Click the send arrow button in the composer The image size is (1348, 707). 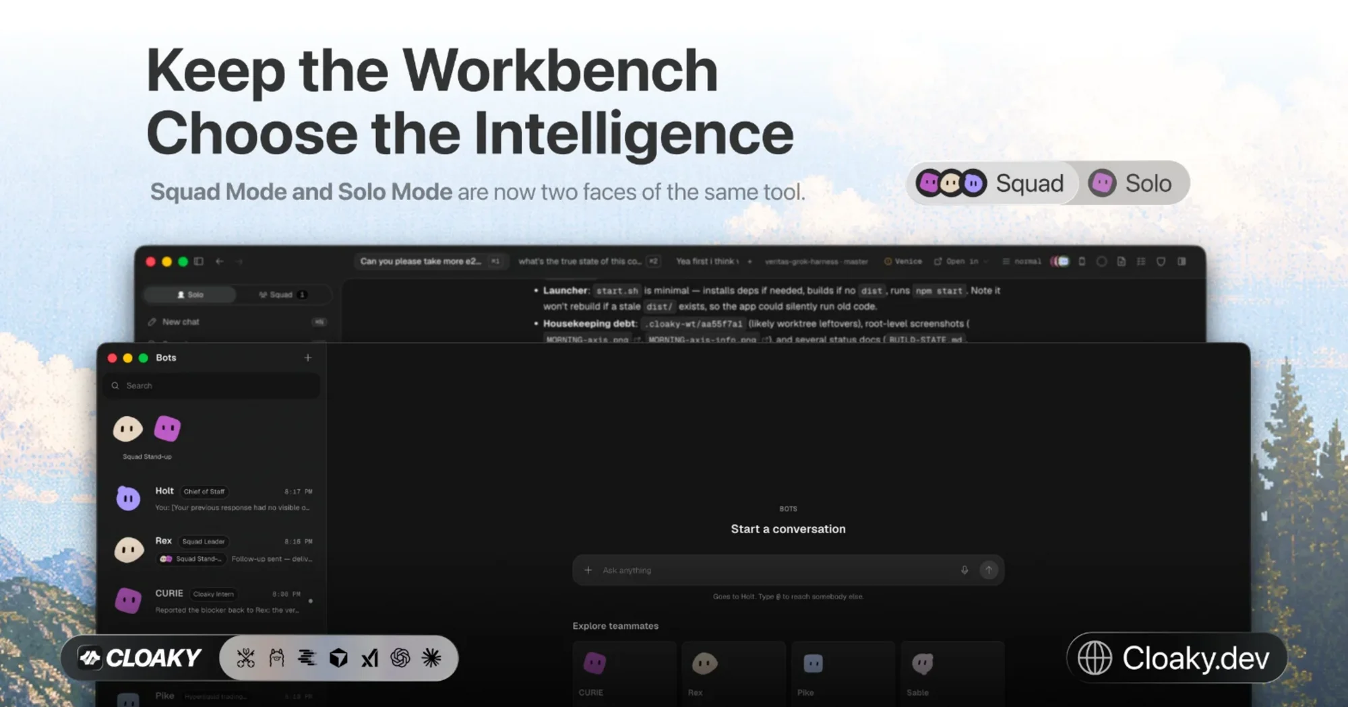(x=989, y=570)
